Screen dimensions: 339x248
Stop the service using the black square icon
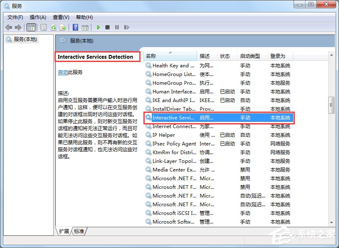107,27
